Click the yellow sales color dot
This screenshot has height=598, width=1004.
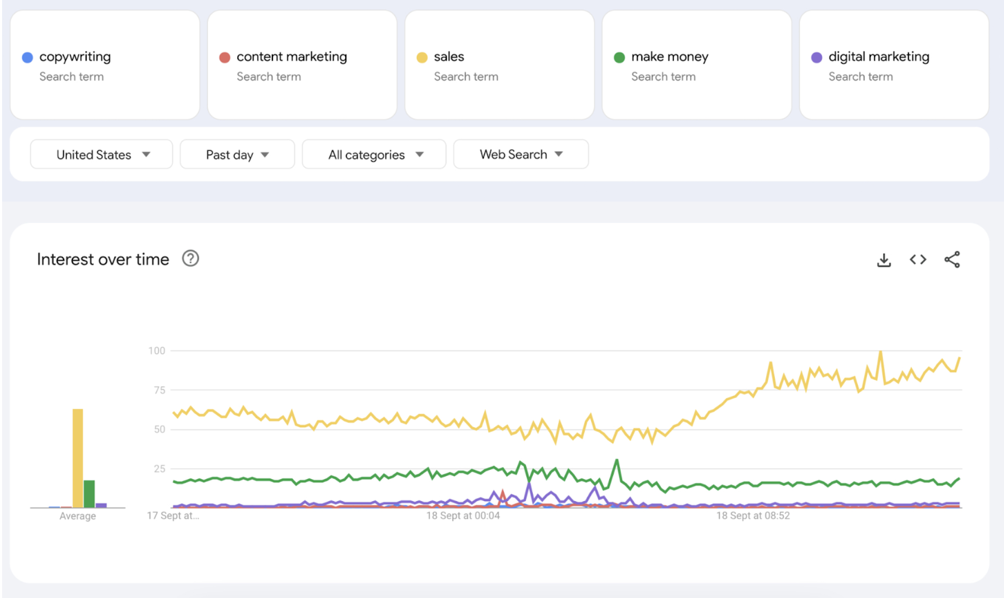point(422,57)
